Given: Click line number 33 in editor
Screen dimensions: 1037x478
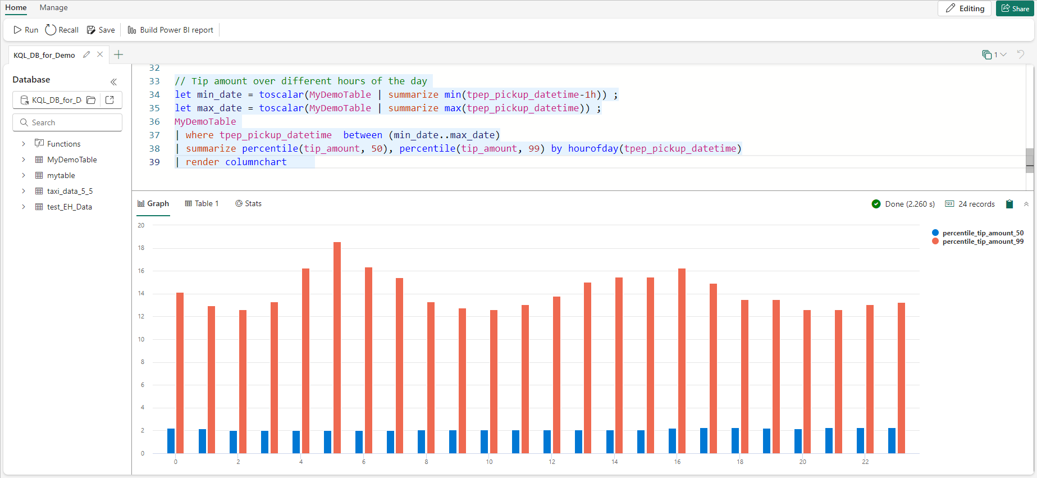Looking at the screenshot, I should click(x=154, y=81).
